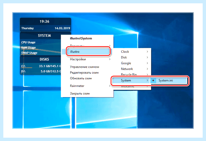The image size is (206, 141).
Task: Expand arrow next to Google
Action: [x=147, y=63]
